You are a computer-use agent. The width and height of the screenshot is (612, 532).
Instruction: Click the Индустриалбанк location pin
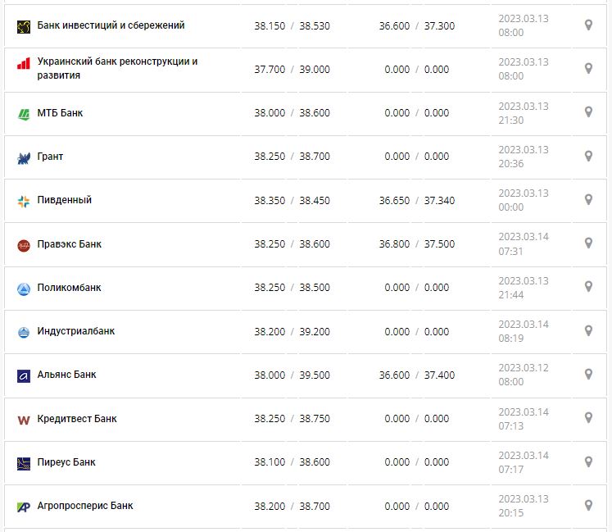tap(588, 330)
